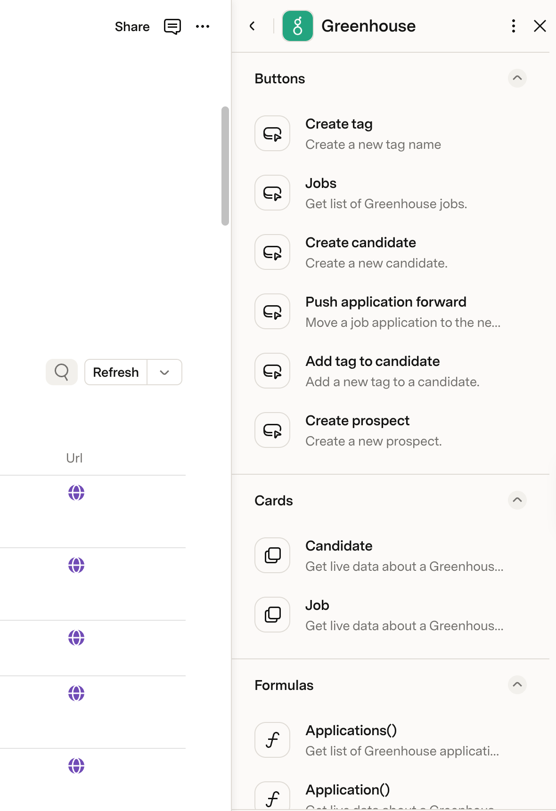Open the third globe link in the Url column
The image size is (556, 811).
tap(76, 638)
